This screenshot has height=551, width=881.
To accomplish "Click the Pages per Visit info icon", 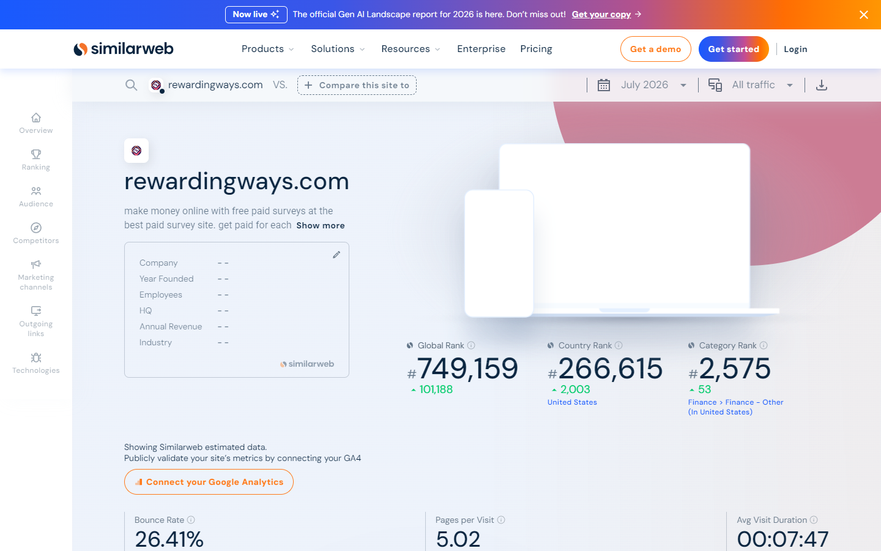I will (501, 520).
